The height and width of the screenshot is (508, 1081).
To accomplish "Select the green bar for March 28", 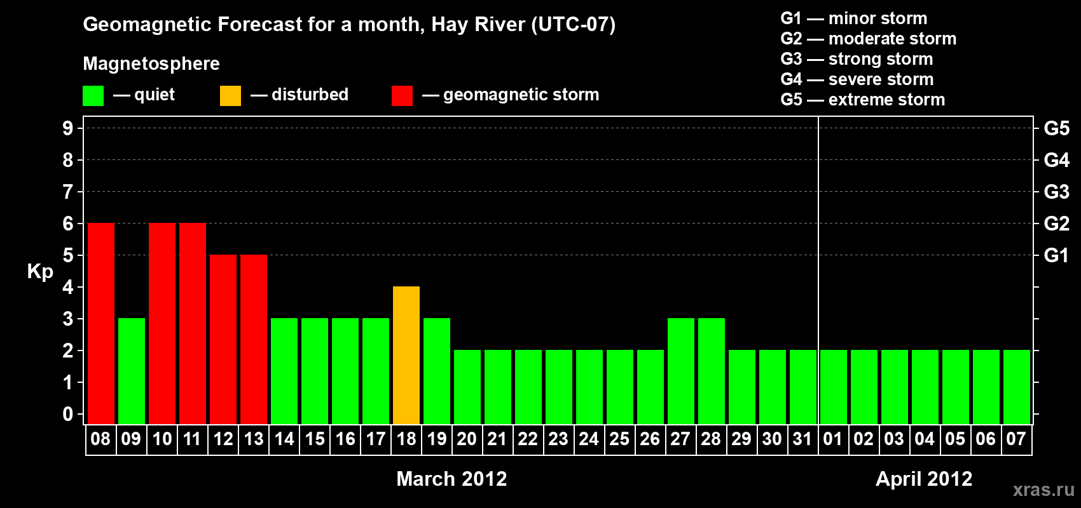I will (712, 371).
